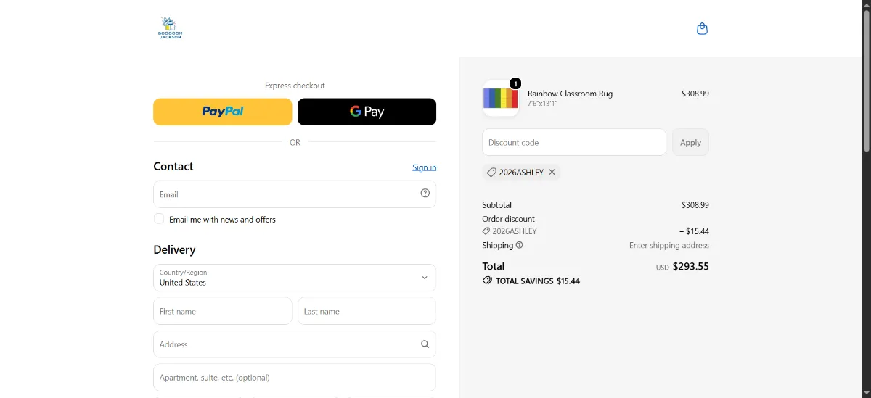Image resolution: width=871 pixels, height=398 pixels.
Task: Focus the First name field
Action: 222,311
